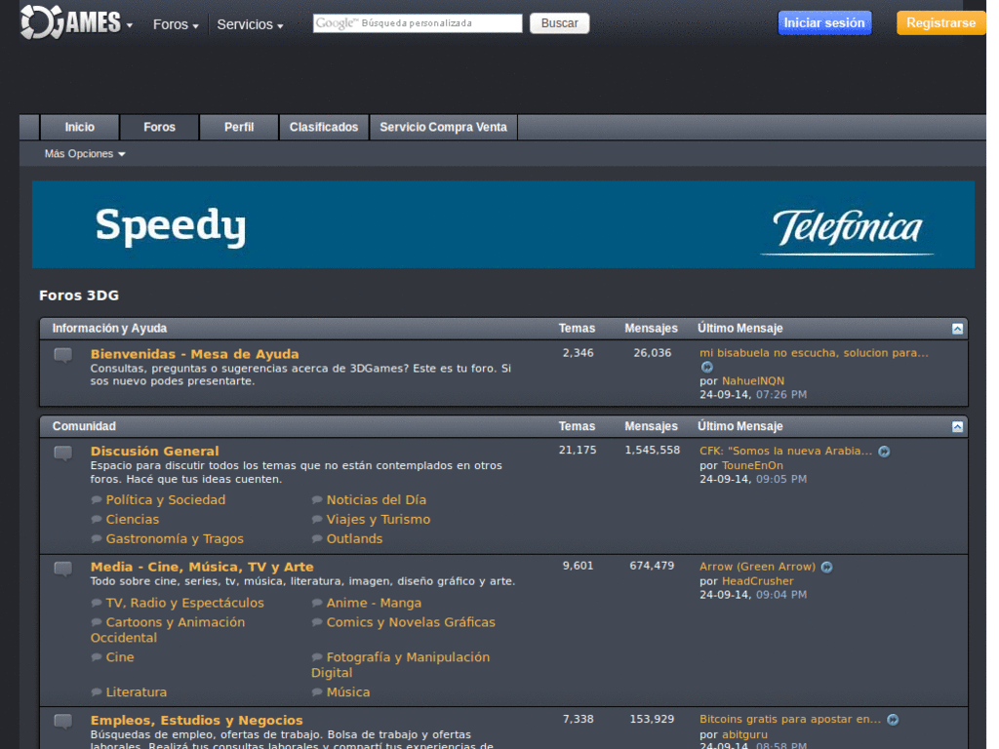Viewport: 999px width, 749px height.
Task: Click the bubble icon beside Literatura
Action: click(x=97, y=692)
